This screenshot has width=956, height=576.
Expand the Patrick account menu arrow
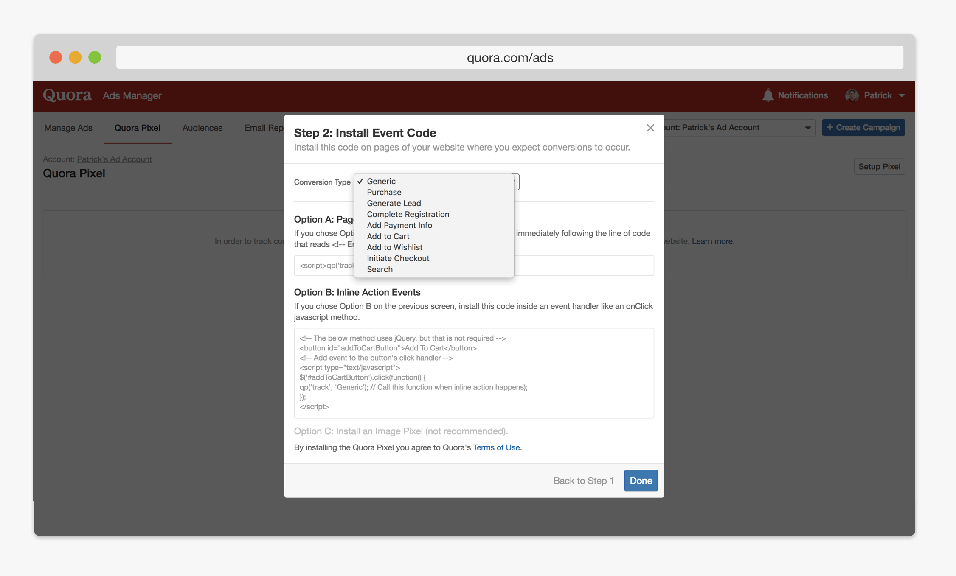(901, 96)
